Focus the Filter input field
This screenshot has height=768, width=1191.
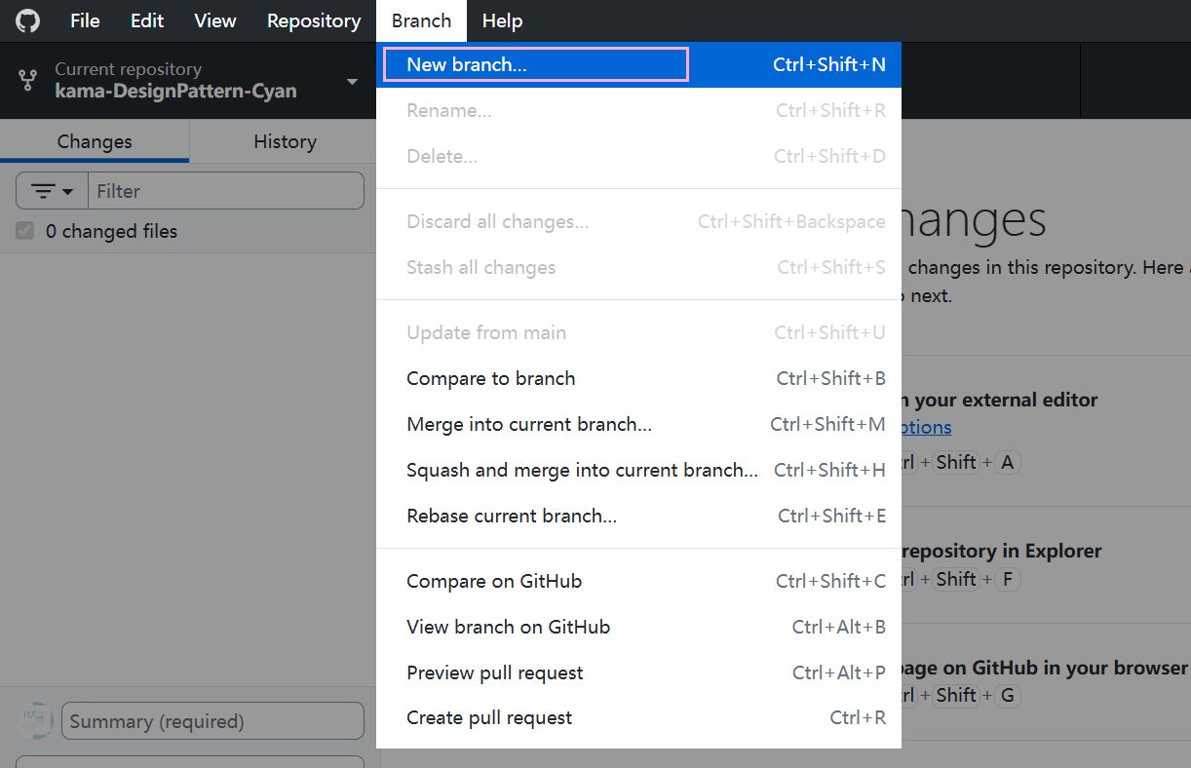[226, 191]
